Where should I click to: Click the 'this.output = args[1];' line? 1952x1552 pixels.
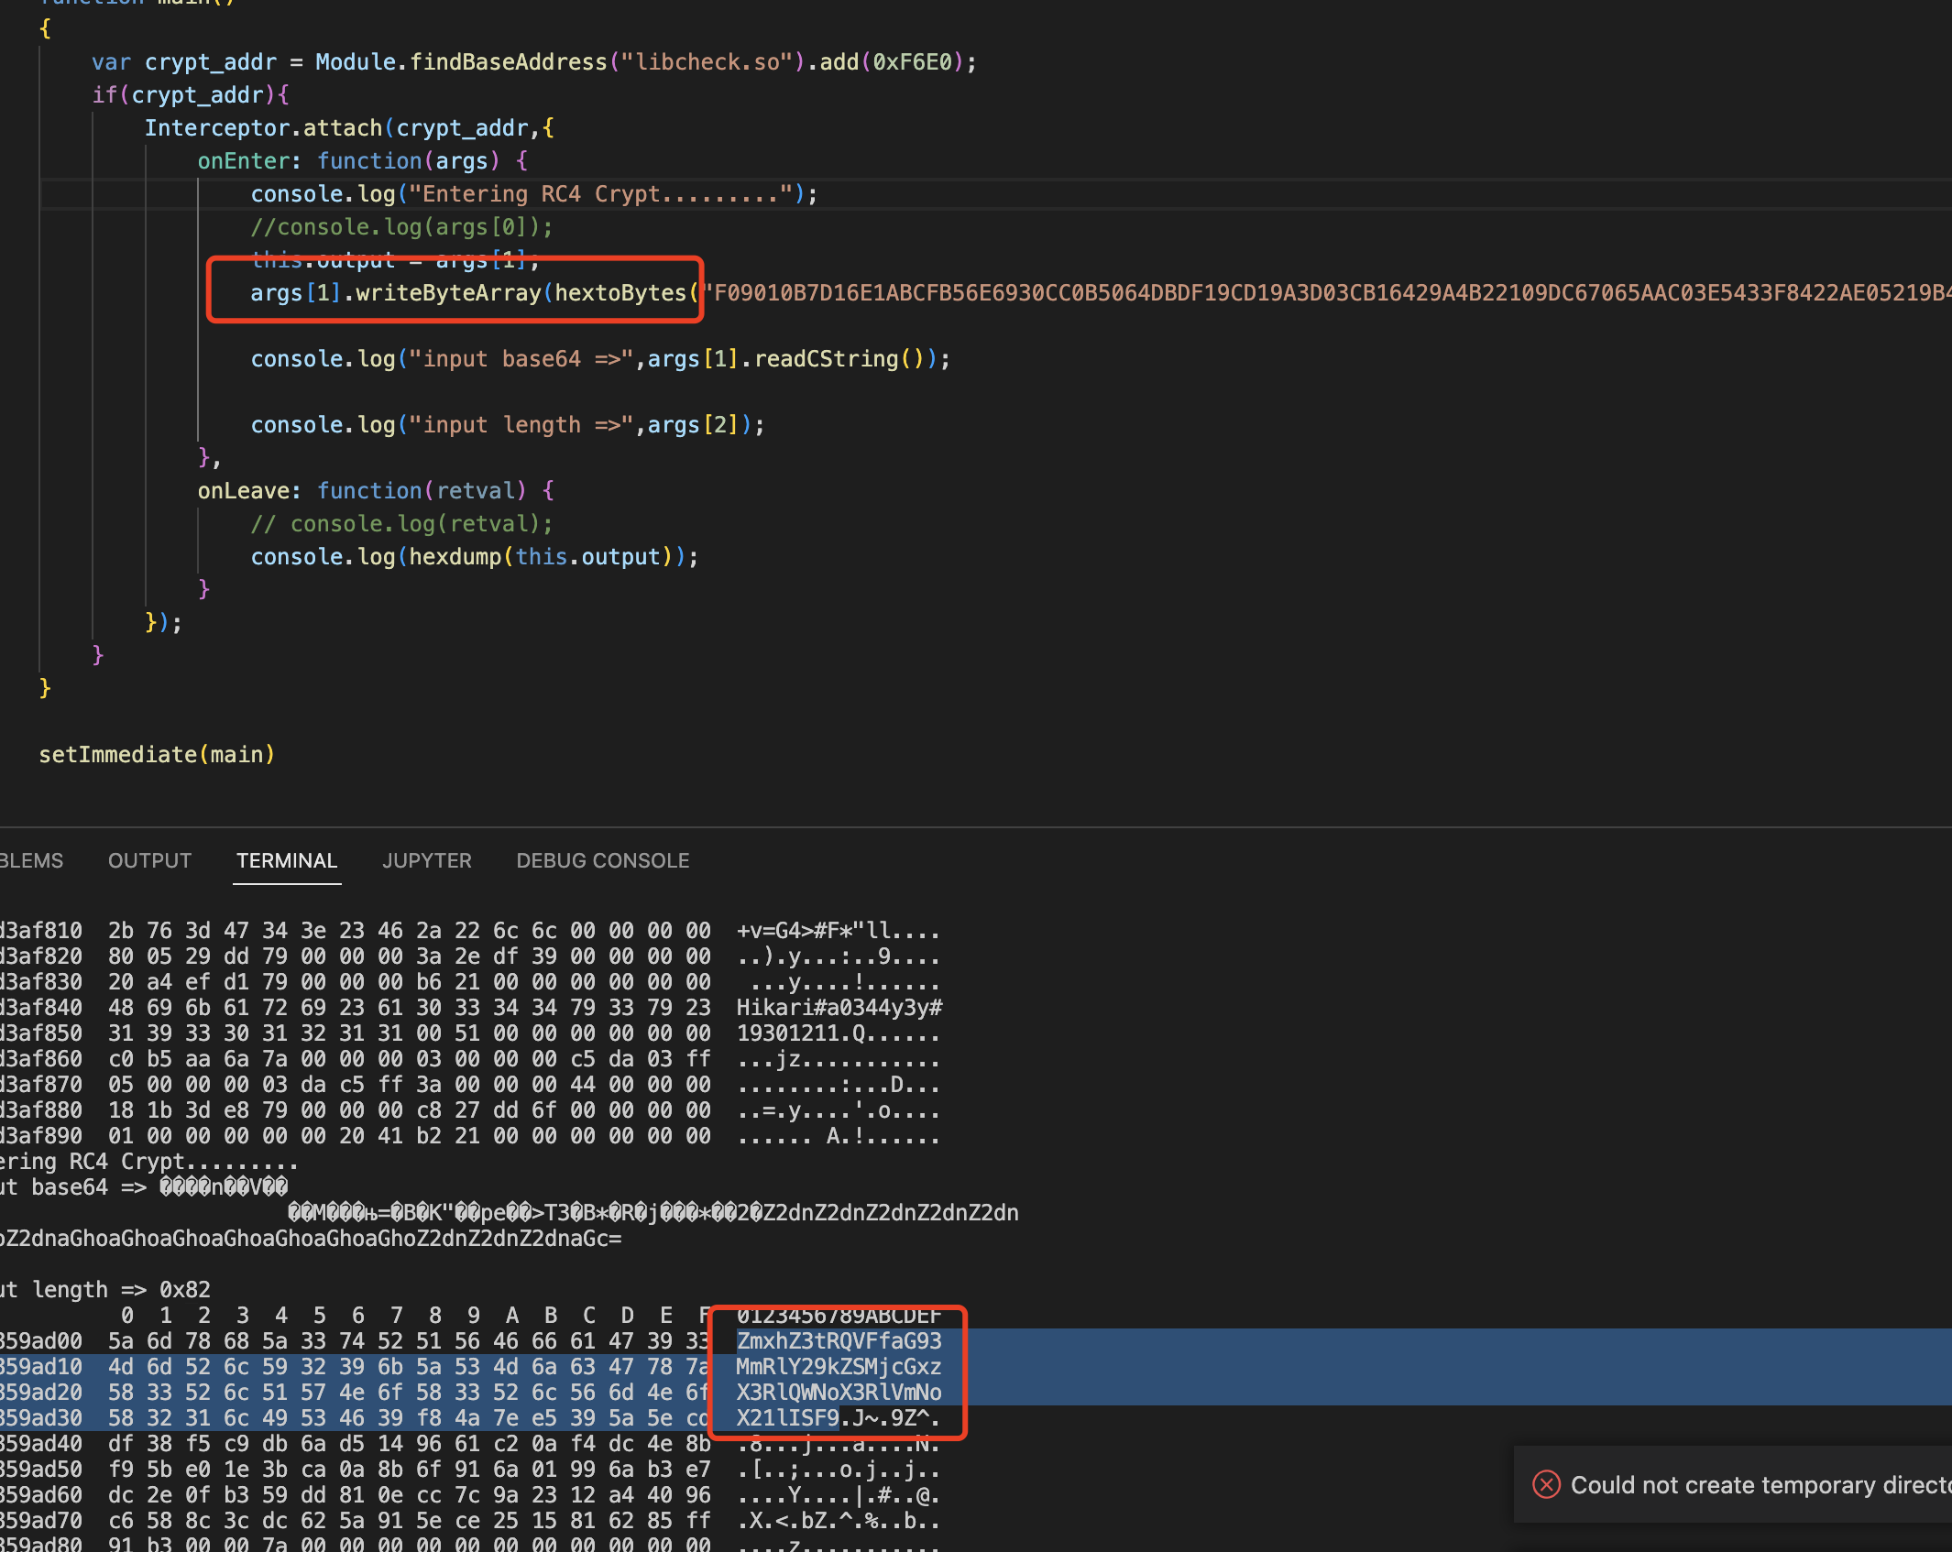point(396,260)
